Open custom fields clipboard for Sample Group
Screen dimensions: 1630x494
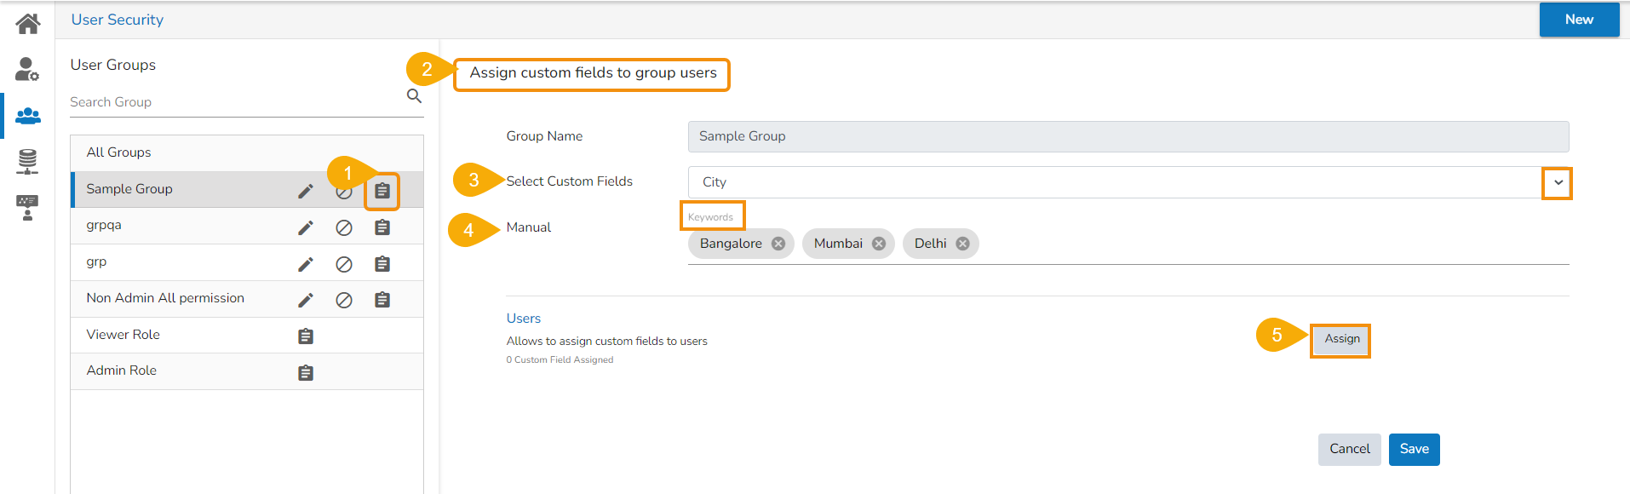click(382, 191)
